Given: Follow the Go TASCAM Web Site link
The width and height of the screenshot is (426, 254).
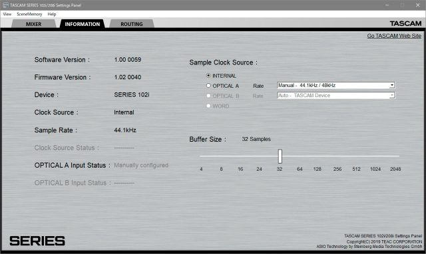Looking at the screenshot, I should [394, 36].
